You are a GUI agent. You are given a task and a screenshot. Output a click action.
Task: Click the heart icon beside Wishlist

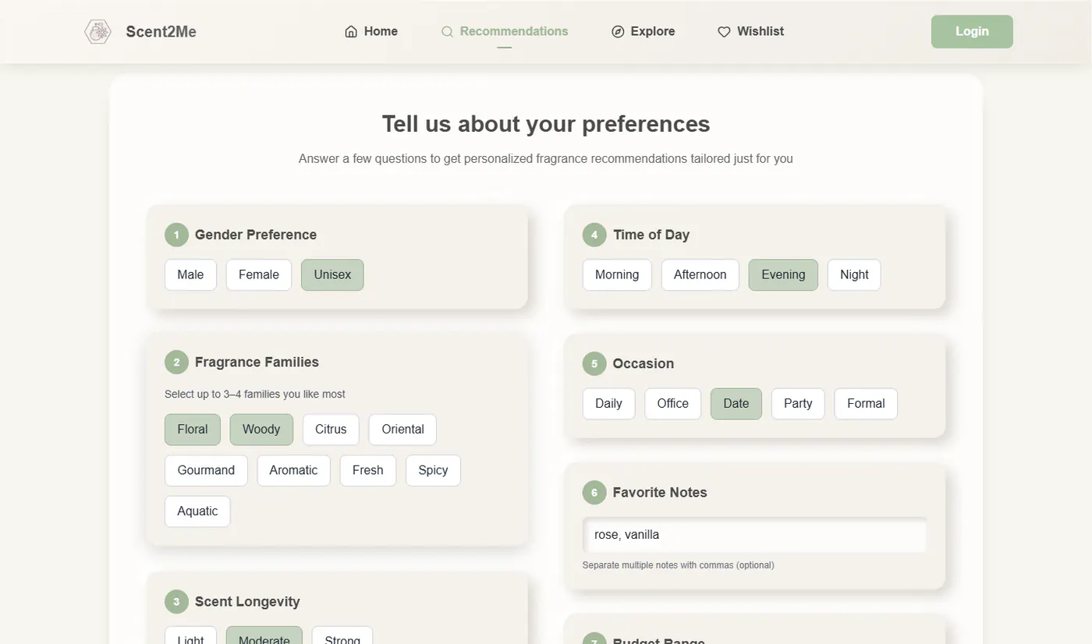pyautogui.click(x=724, y=32)
